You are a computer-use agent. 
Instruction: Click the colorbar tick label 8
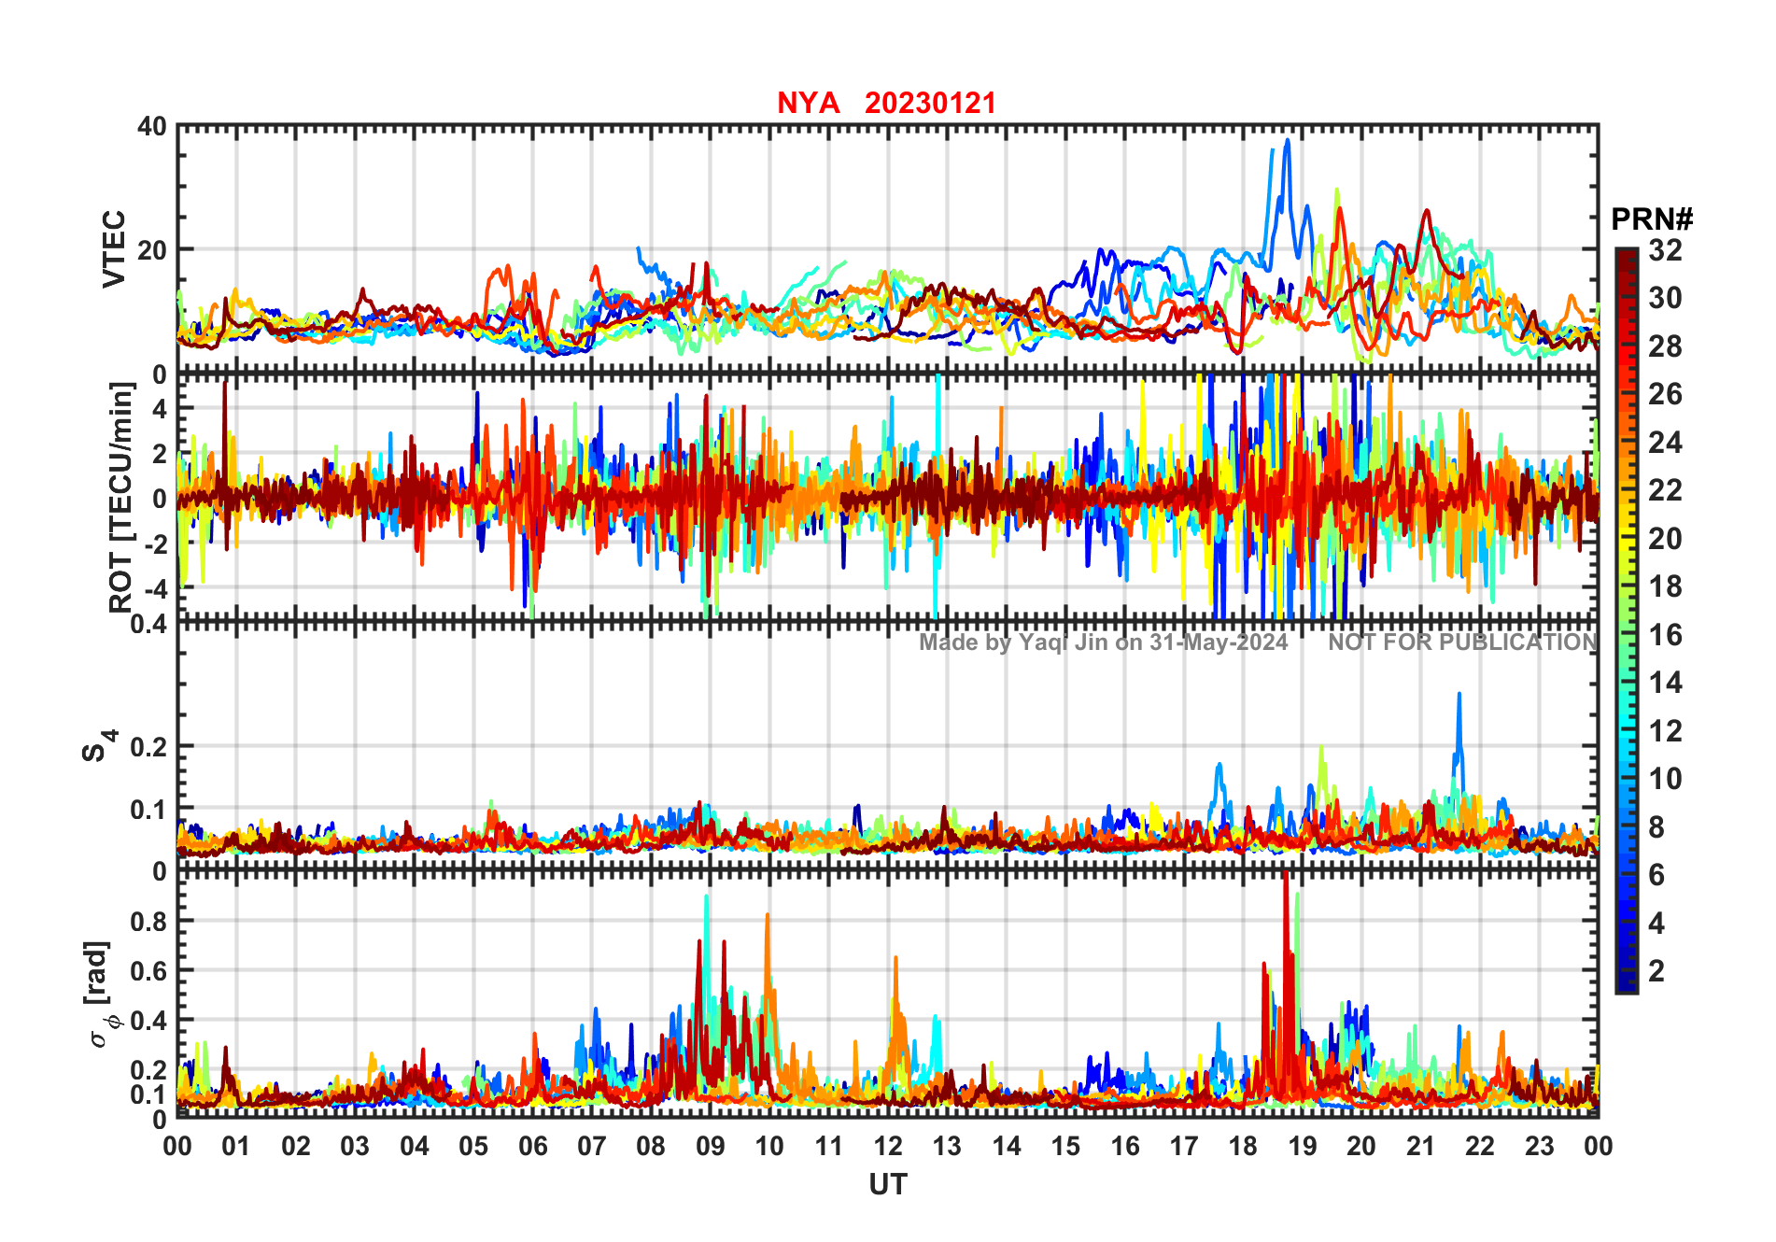coord(1656,827)
